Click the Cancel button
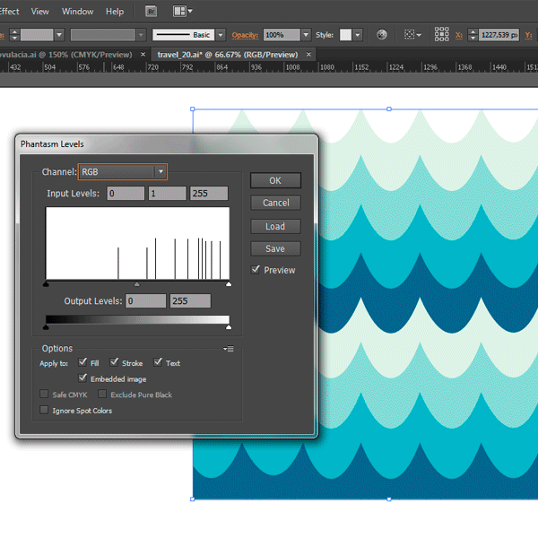The width and height of the screenshot is (538, 538). coord(275,203)
